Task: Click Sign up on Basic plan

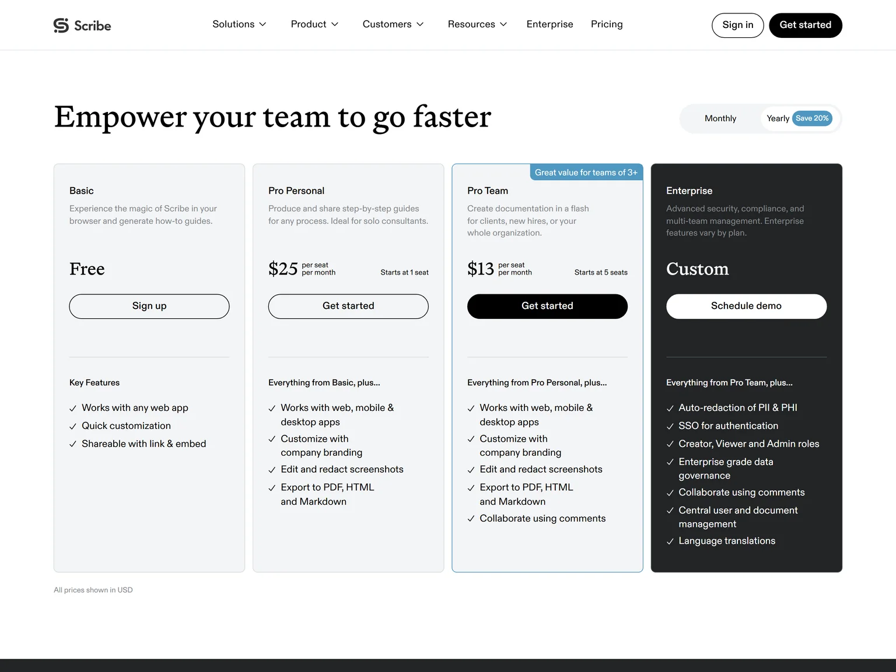Action: tap(149, 306)
